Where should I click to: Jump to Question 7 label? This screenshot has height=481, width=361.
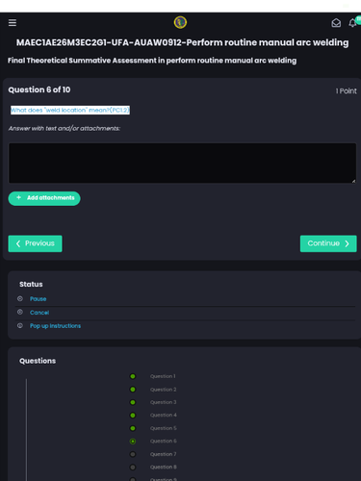(163, 454)
